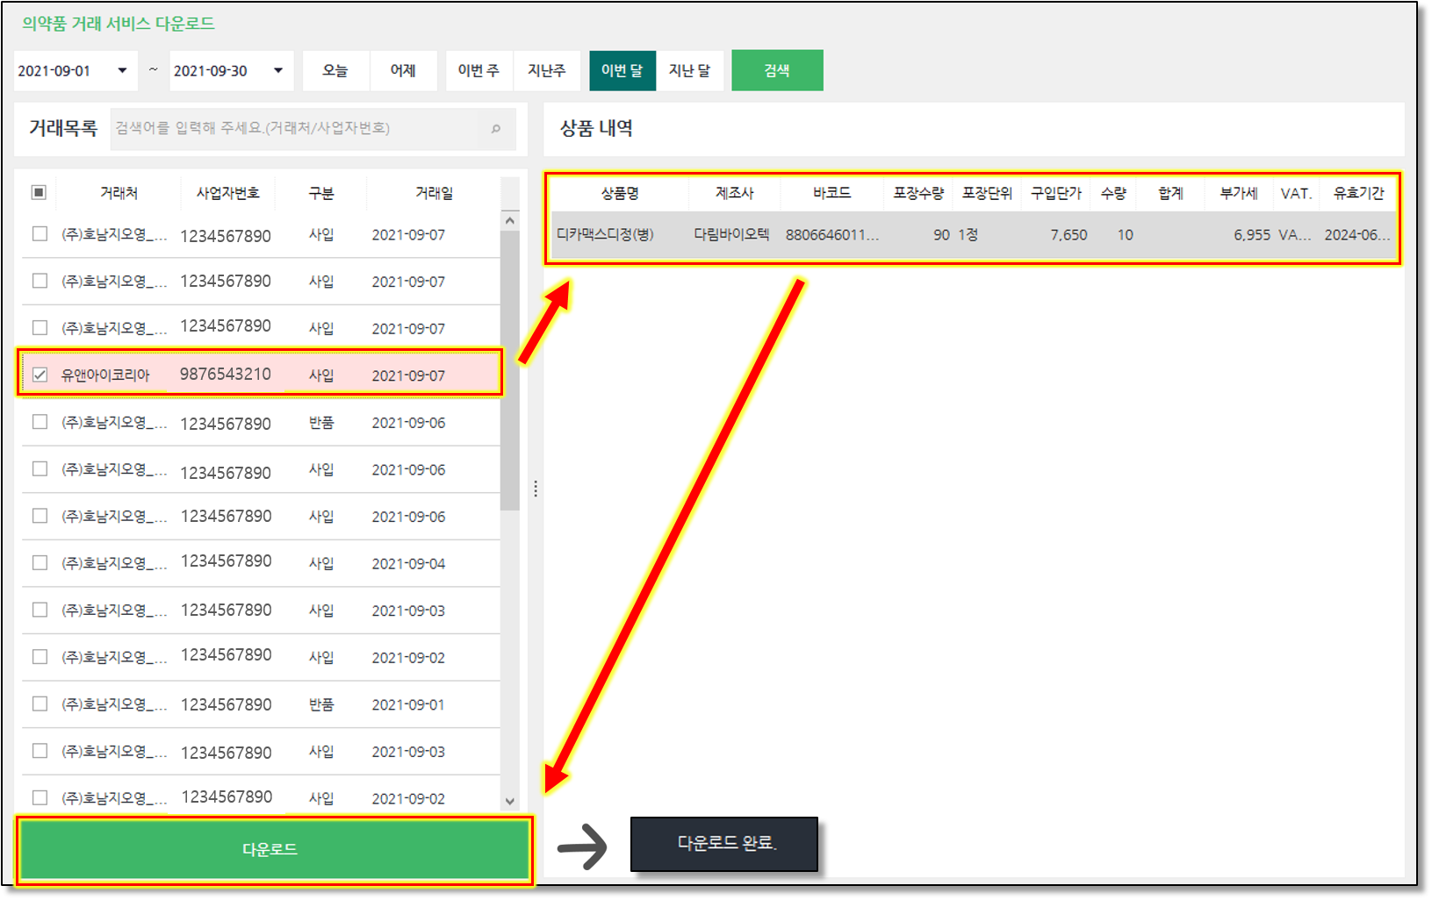Sort by the 거래일 column header
This screenshot has width=1432, height=900.
[434, 193]
